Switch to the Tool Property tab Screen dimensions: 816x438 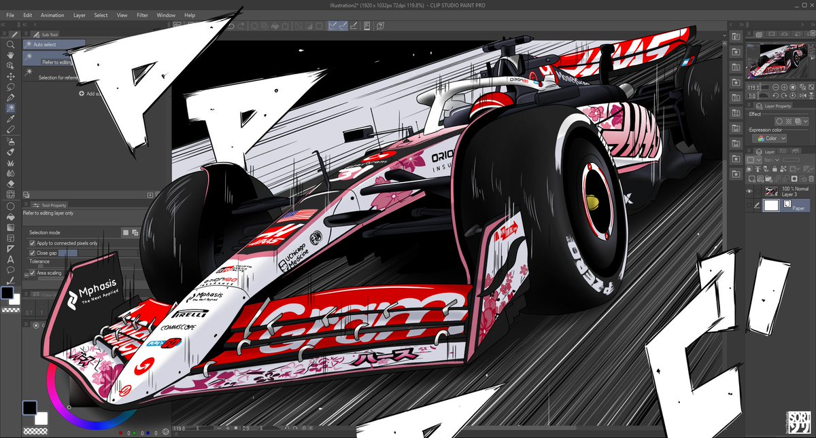pyautogui.click(x=49, y=205)
